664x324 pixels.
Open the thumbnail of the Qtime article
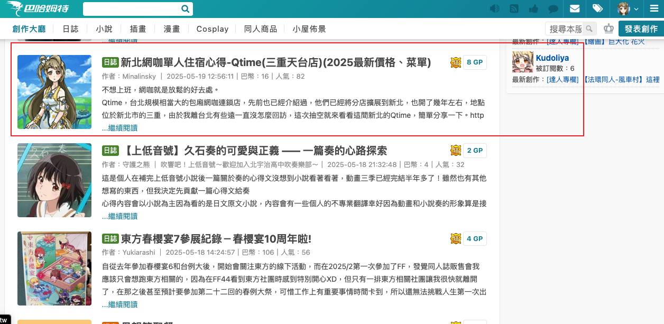[54, 92]
